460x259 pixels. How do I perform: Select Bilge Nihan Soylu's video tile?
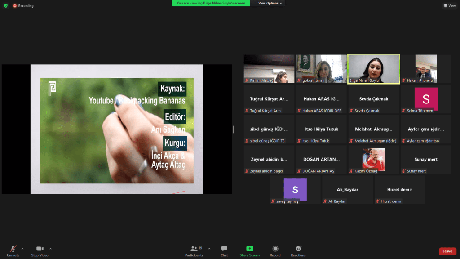tap(374, 68)
